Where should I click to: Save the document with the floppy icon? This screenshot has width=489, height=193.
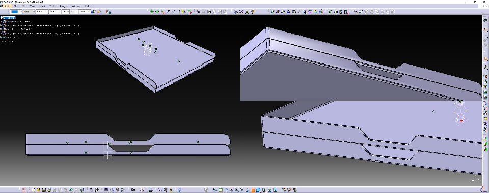point(44,189)
